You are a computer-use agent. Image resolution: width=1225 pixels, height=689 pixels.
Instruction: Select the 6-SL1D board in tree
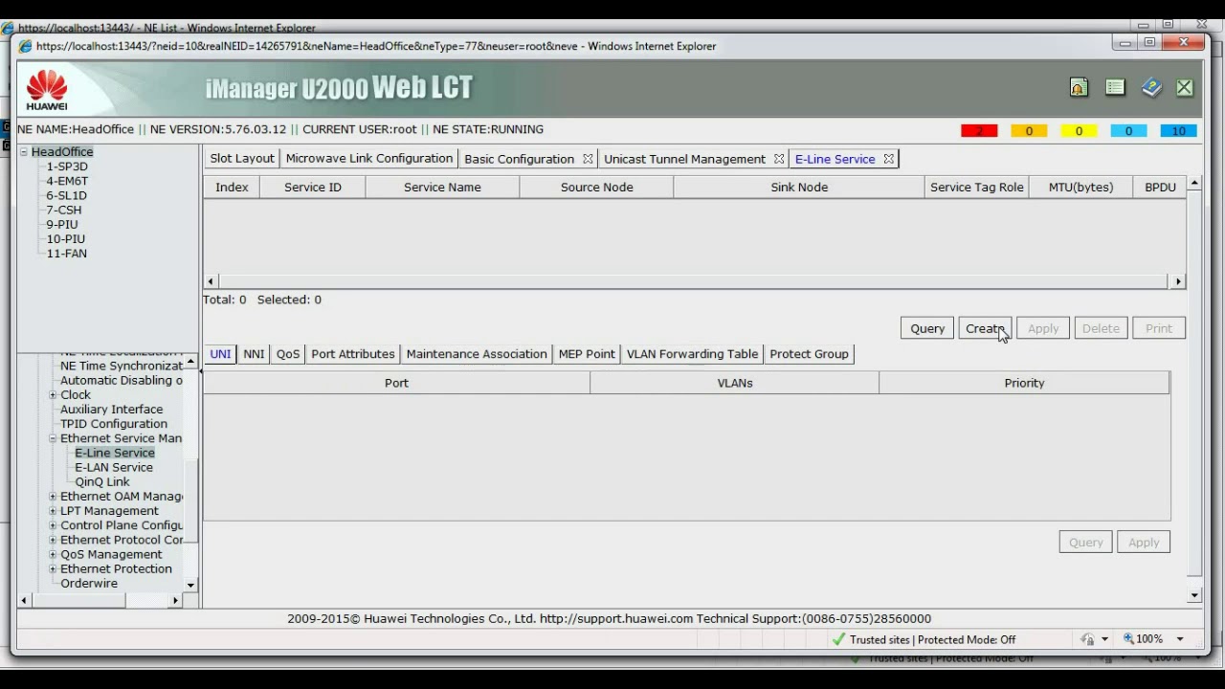pyautogui.click(x=66, y=195)
